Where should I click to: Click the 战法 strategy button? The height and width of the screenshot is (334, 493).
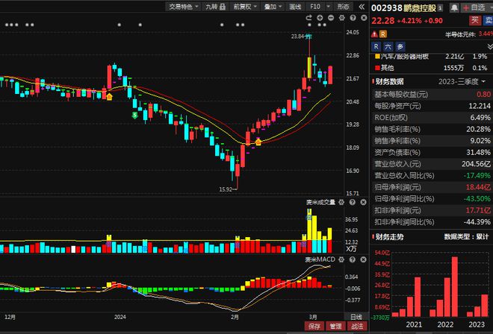click(x=357, y=327)
